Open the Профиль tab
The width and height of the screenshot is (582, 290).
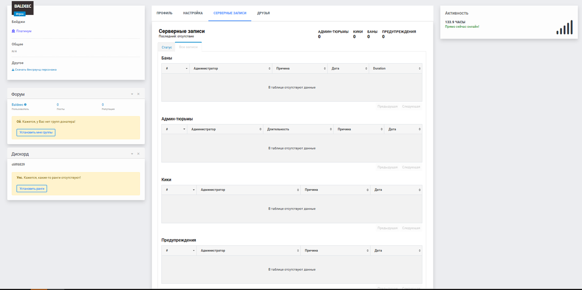pos(165,13)
